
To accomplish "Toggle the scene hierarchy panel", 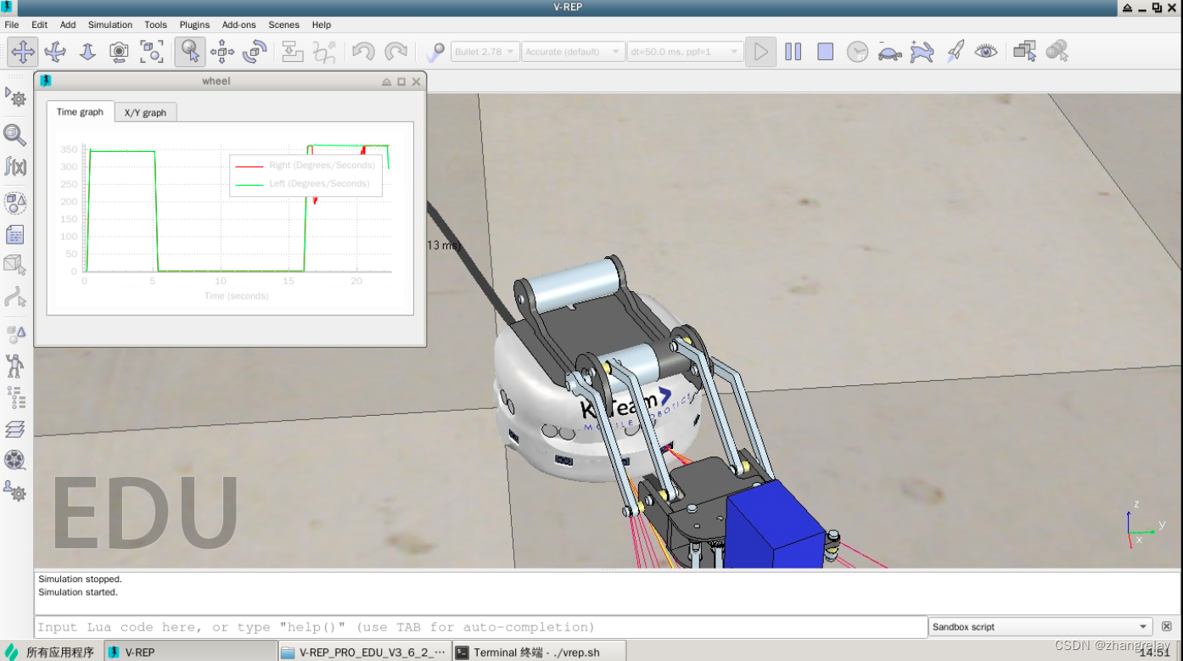I will 15,397.
